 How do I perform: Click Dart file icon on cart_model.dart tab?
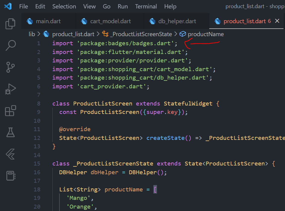84,21
